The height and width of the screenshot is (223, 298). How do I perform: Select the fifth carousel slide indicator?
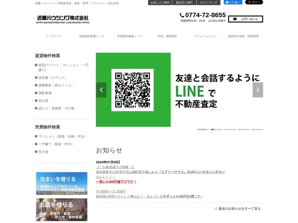(x=257, y=129)
